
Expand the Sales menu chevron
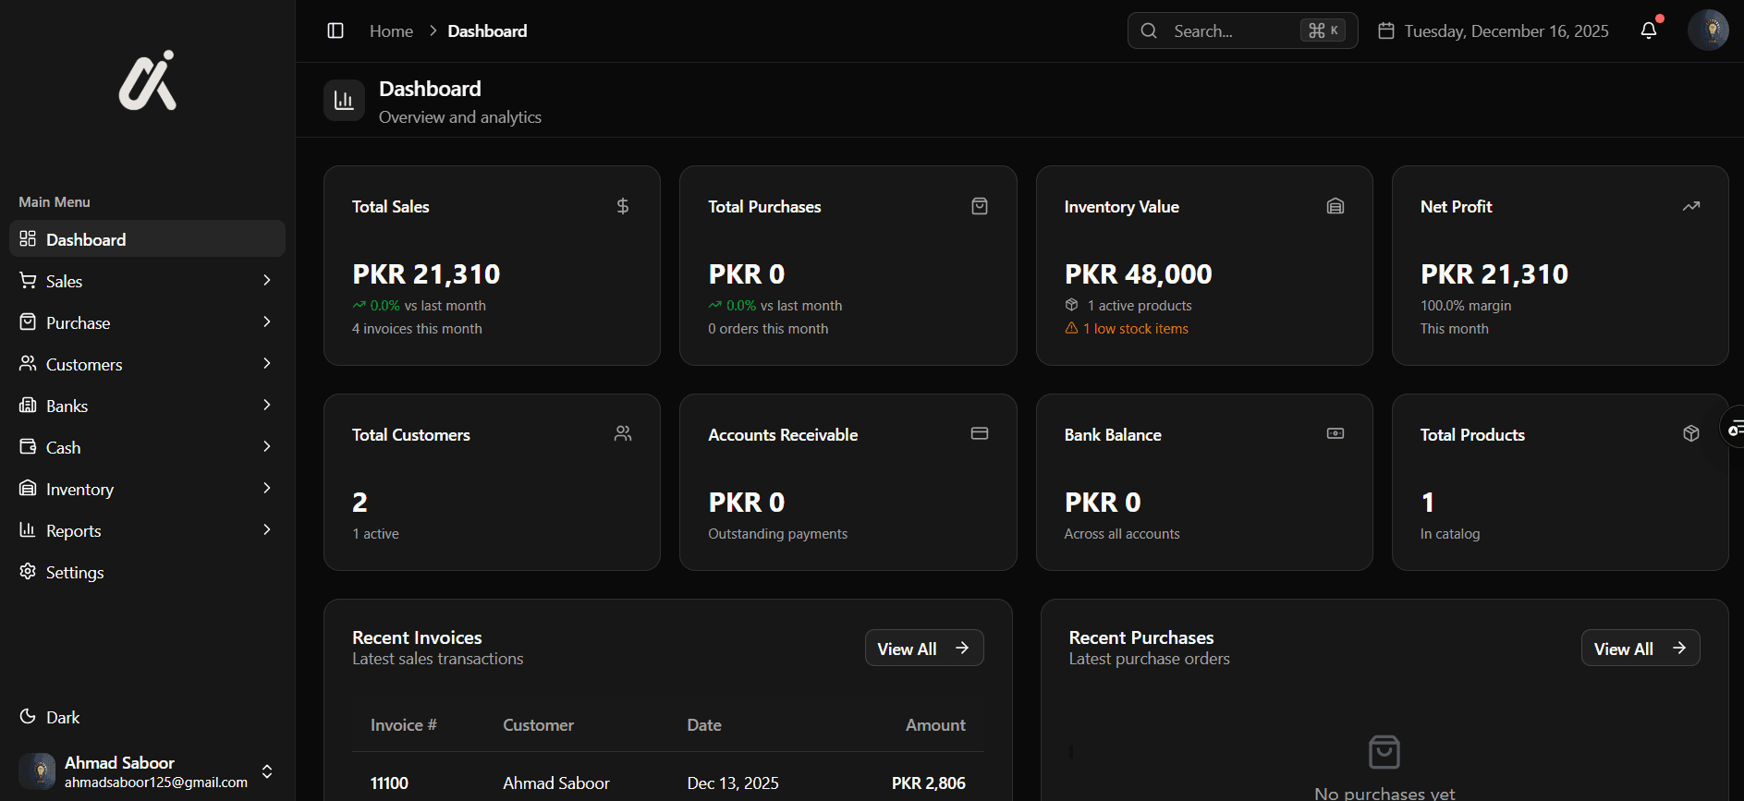[x=267, y=281]
